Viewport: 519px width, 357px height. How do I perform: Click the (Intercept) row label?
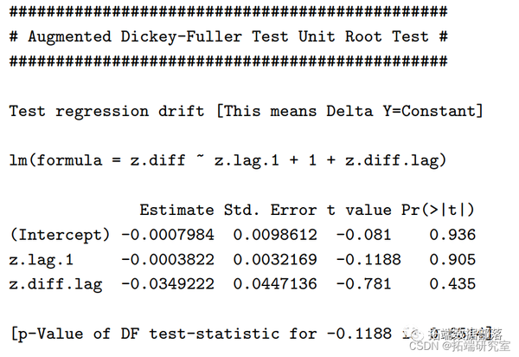tap(60, 234)
